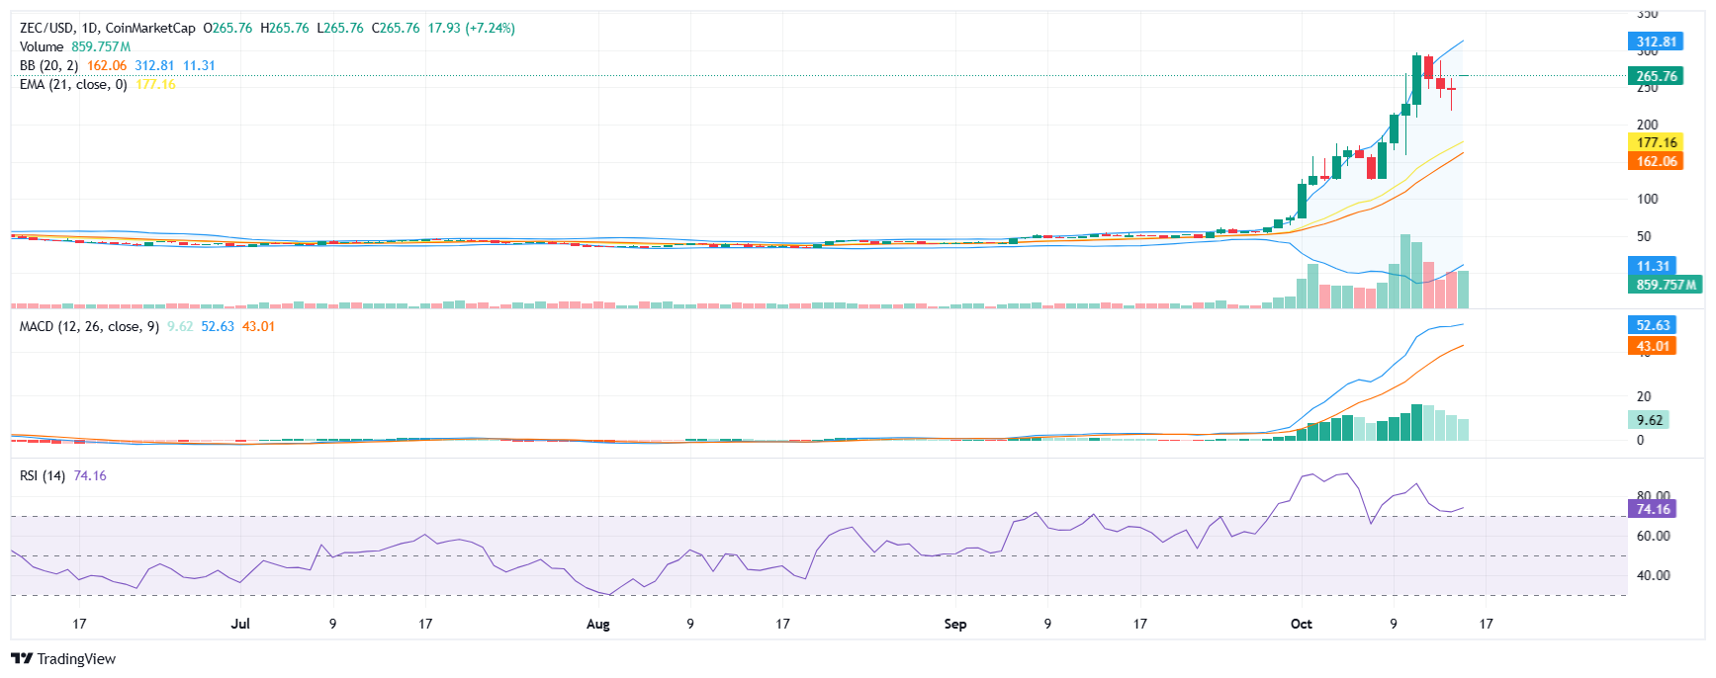Click the Volume indicator legend label
Screen dimensions: 1716x678
(42, 46)
